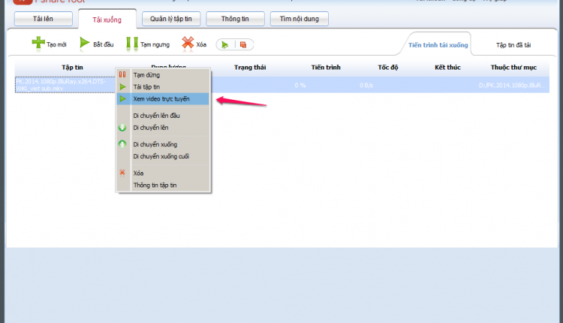Click the red X icon beside Xóa in menu
The height and width of the screenshot is (323, 563).
coord(122,173)
